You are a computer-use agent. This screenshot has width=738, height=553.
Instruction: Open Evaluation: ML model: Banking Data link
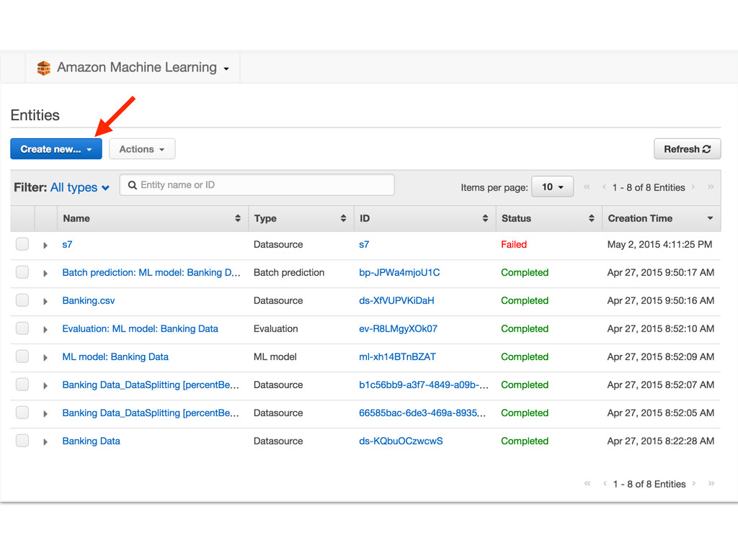(141, 328)
